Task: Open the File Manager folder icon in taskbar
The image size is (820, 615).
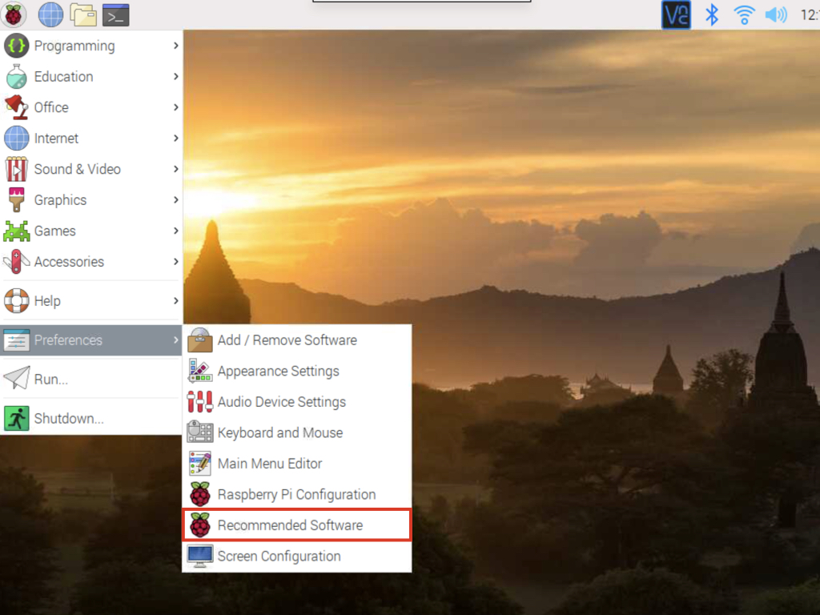Action: (83, 15)
